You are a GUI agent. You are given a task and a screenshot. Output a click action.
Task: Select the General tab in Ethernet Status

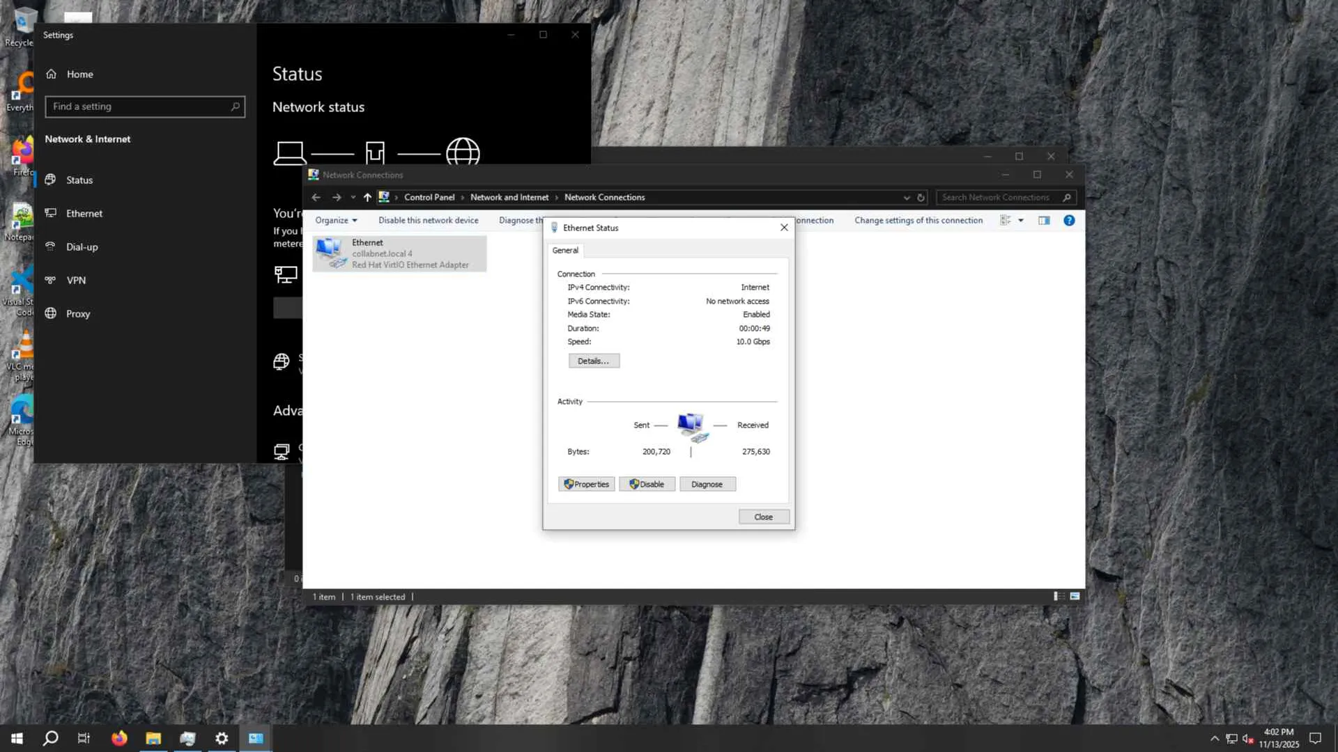click(x=565, y=251)
